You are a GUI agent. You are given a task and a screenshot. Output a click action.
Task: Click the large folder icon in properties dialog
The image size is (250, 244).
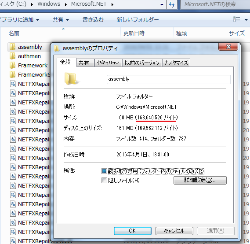tap(71, 78)
